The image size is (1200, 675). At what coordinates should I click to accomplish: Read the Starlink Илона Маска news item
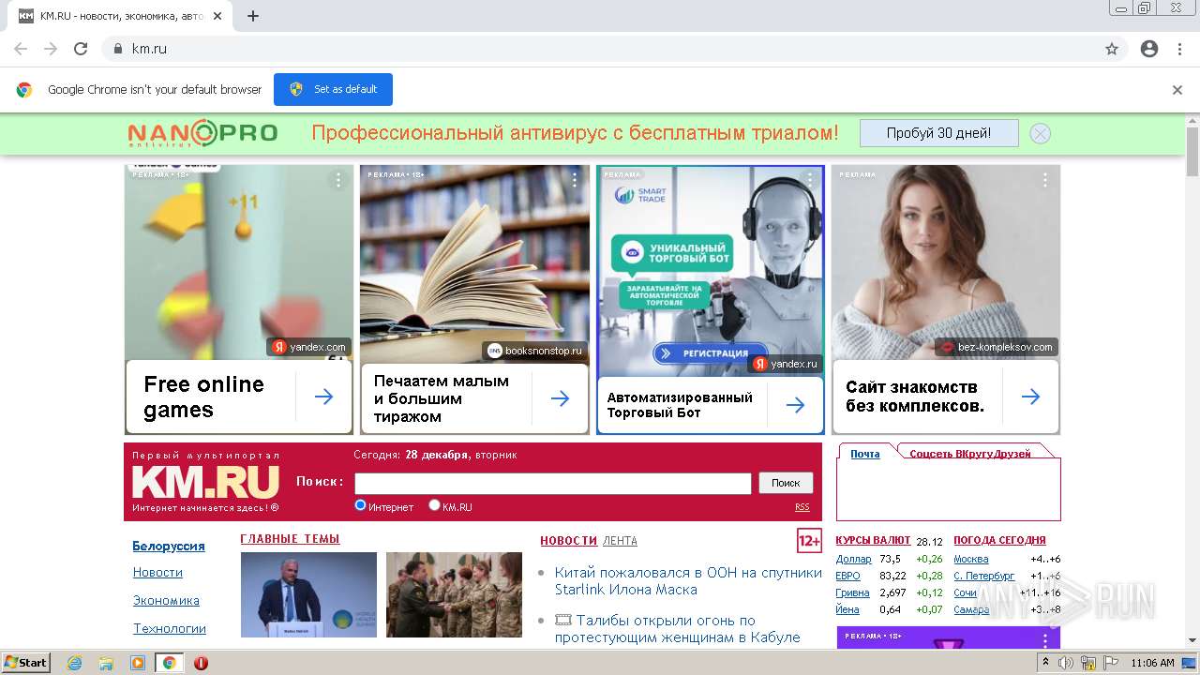click(x=688, y=581)
